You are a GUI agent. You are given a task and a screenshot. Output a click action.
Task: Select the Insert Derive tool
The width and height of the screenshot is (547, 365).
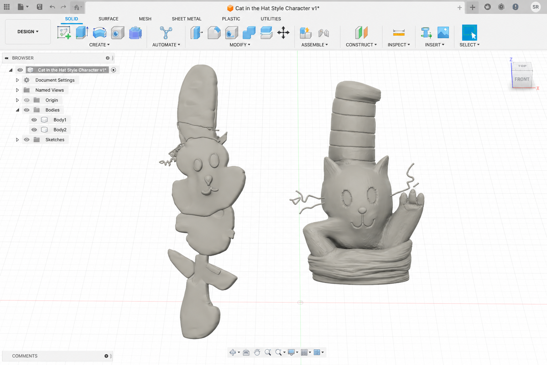tap(426, 32)
